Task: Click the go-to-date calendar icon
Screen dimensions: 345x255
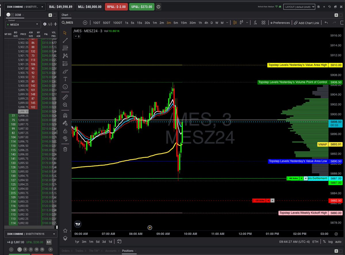Action: point(119,241)
